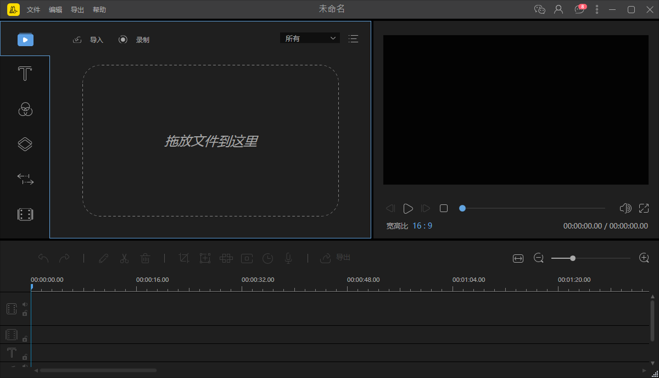
Task: Click the clock duration tool
Action: click(267, 258)
